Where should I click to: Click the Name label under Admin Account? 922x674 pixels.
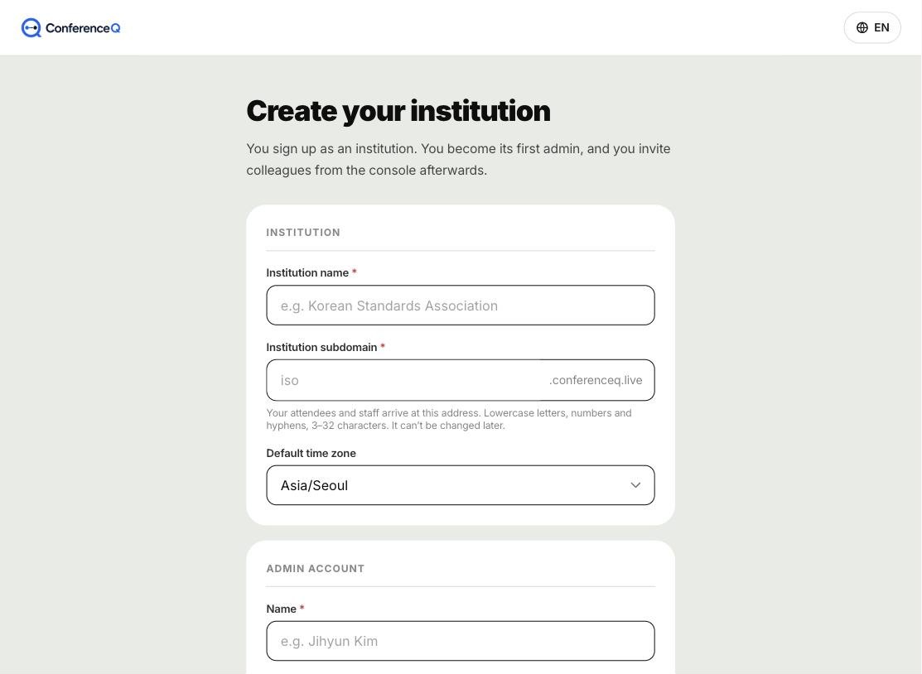(281, 609)
